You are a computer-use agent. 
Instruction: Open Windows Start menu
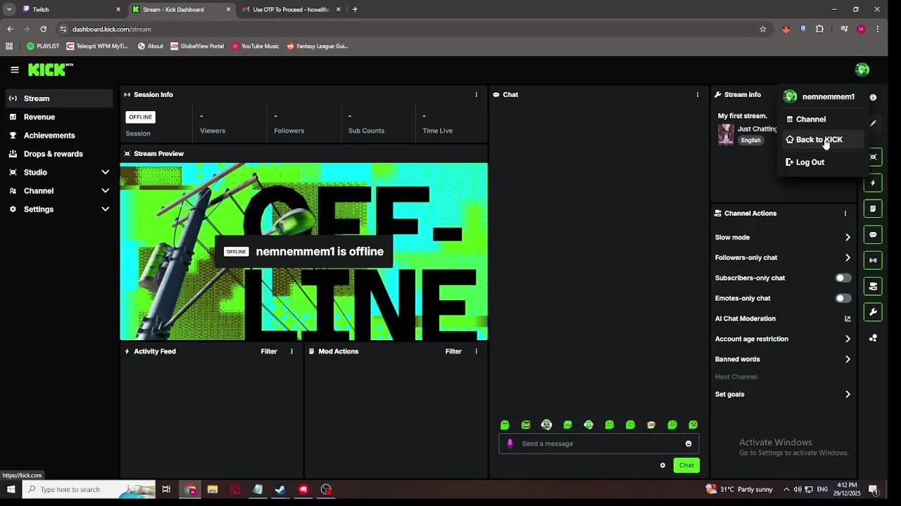point(11,489)
